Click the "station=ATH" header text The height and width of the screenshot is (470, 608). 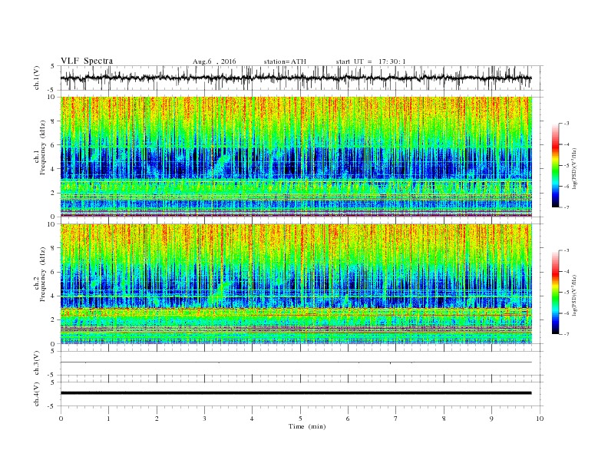click(x=285, y=61)
